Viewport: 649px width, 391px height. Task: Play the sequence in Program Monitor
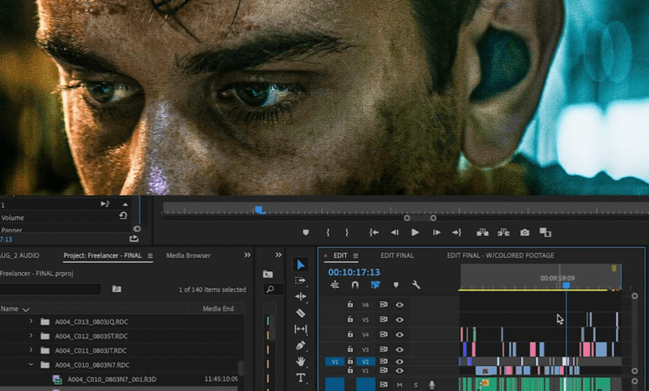click(x=415, y=233)
